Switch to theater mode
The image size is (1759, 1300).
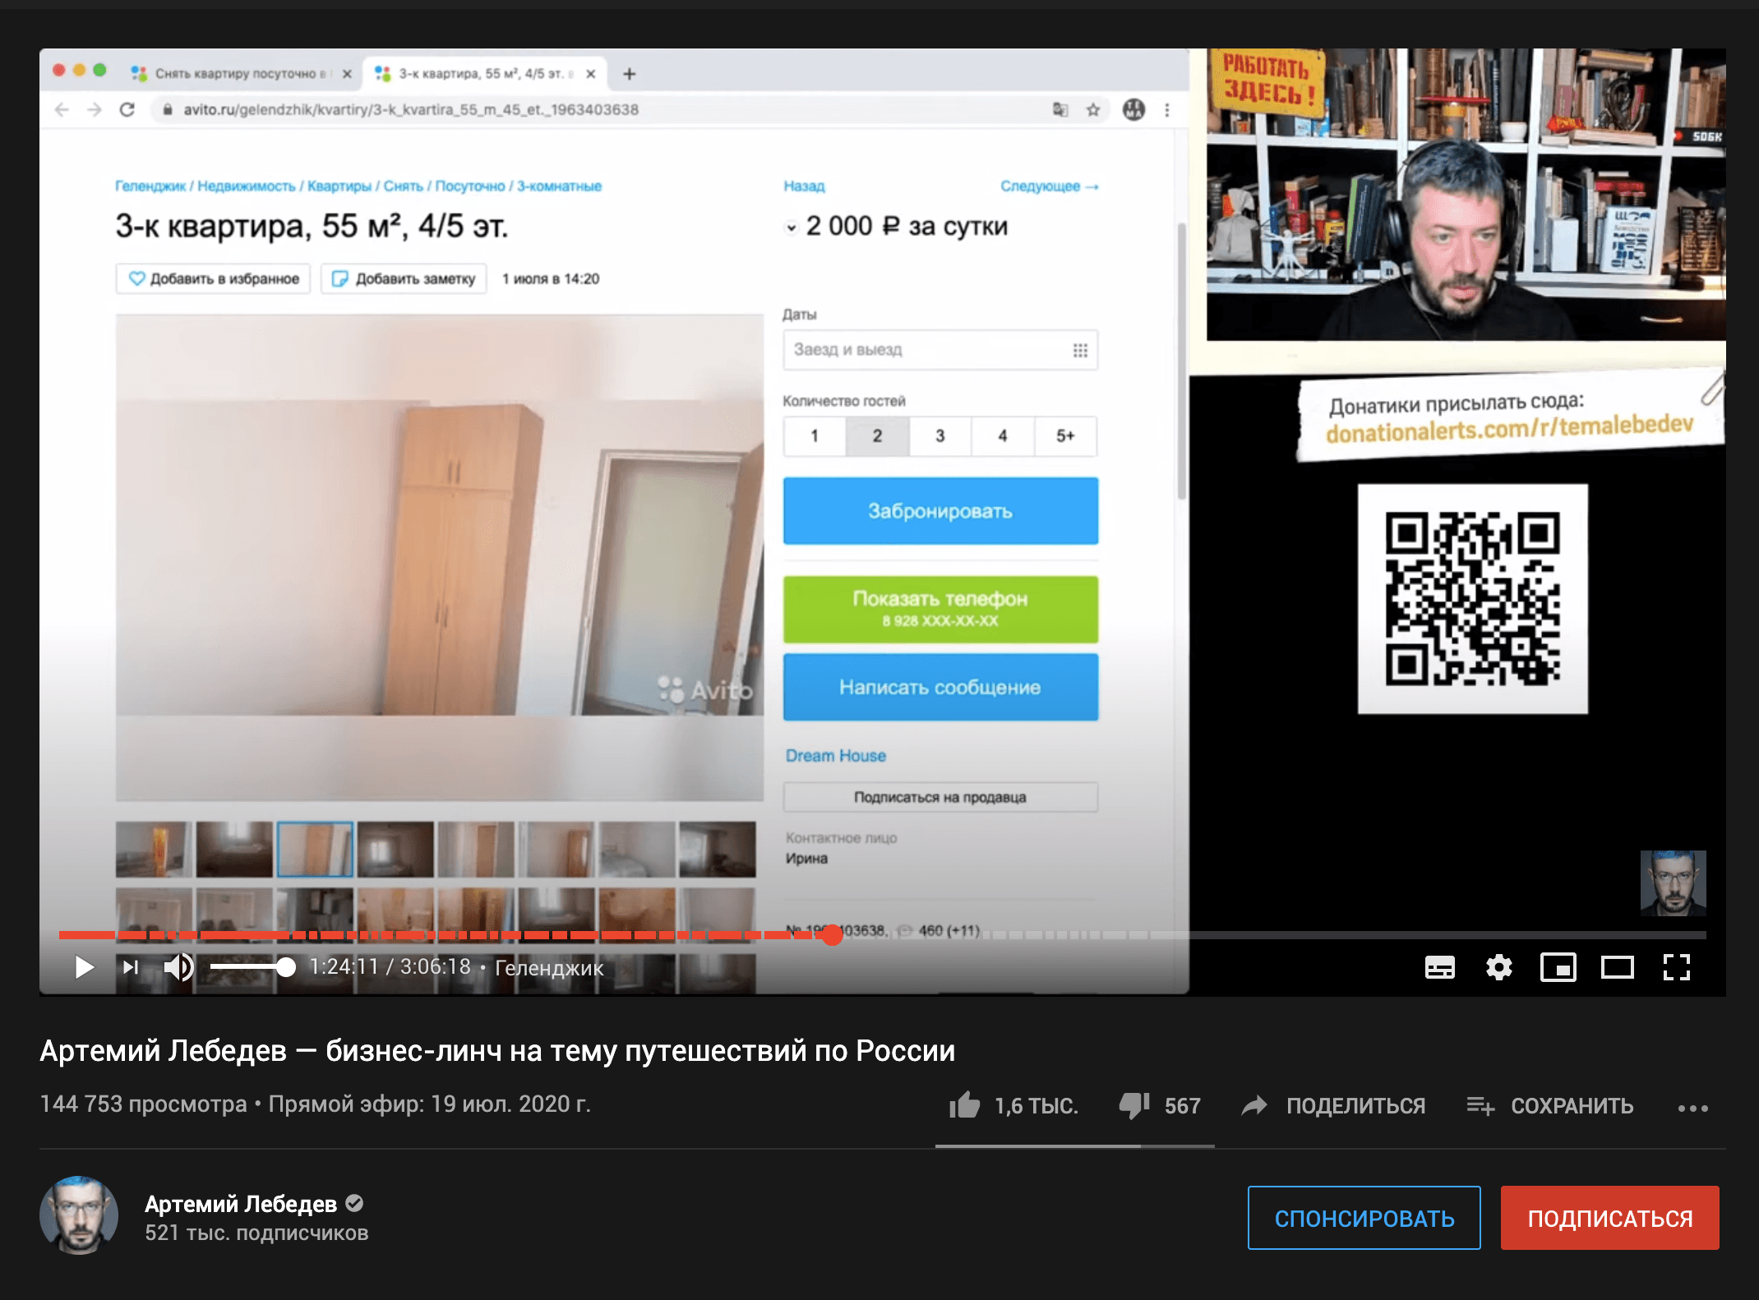point(1617,967)
